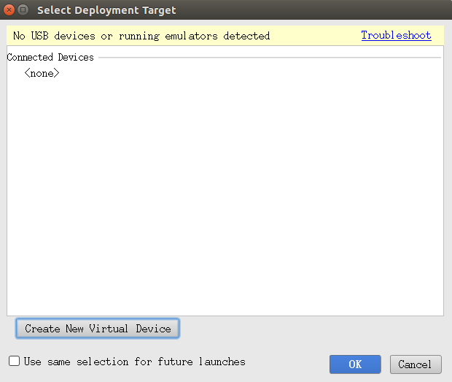Enable Use same selection for future launches

14,361
